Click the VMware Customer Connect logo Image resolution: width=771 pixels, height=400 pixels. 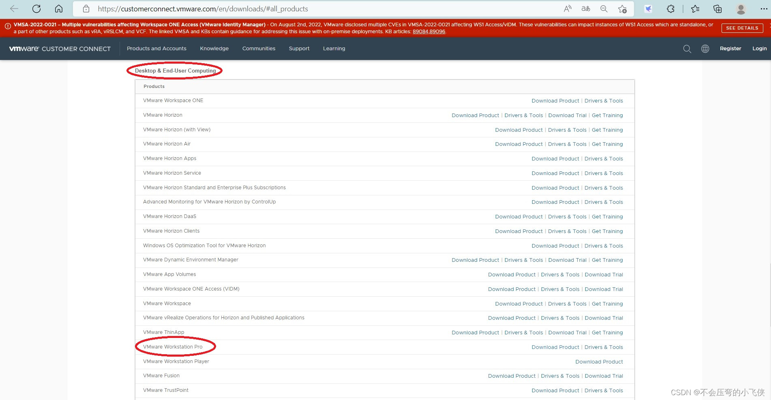(x=60, y=49)
